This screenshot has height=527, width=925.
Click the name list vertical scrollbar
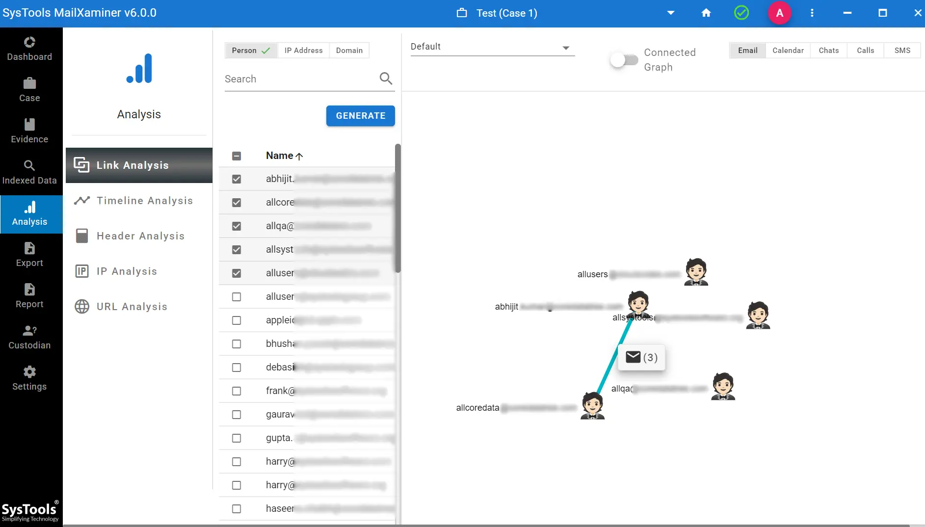[398, 208]
